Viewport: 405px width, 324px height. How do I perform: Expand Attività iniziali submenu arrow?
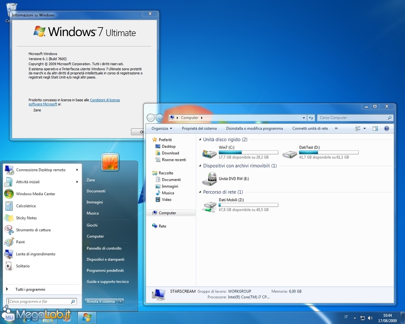coord(77,182)
